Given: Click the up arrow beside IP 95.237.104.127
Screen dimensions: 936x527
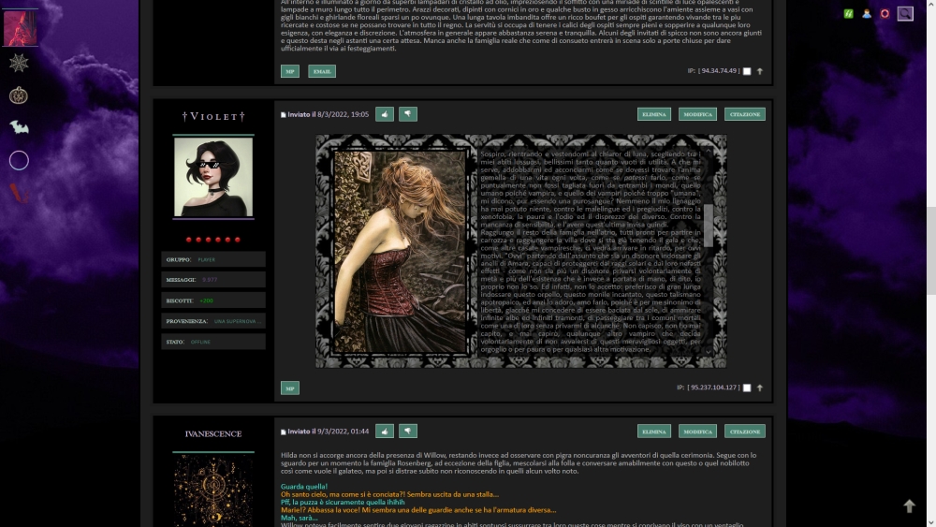Looking at the screenshot, I should pos(760,388).
